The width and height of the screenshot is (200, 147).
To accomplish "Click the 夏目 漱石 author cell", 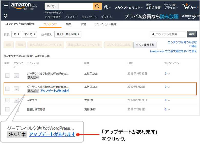I will (90, 109).
